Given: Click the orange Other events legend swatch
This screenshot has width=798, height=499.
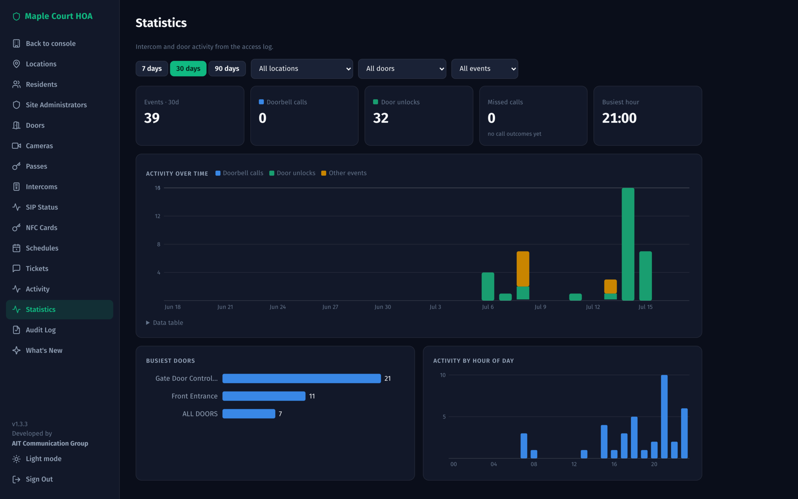Looking at the screenshot, I should pyautogui.click(x=324, y=173).
